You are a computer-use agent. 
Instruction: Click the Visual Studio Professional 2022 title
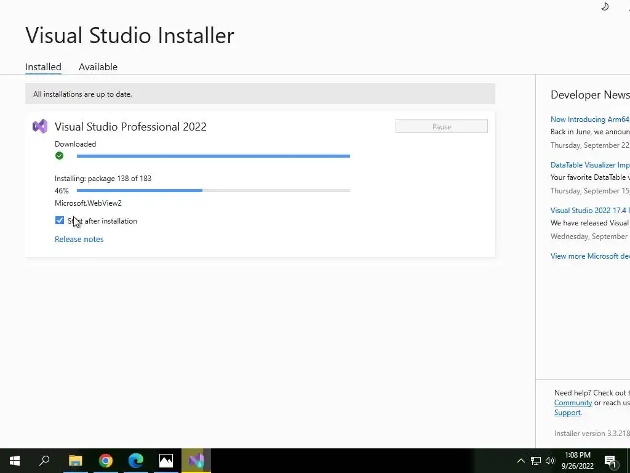[x=130, y=126]
